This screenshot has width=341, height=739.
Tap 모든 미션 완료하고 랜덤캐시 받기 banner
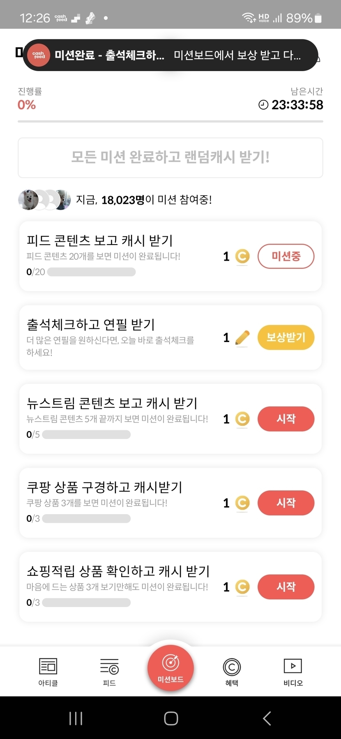(170, 157)
